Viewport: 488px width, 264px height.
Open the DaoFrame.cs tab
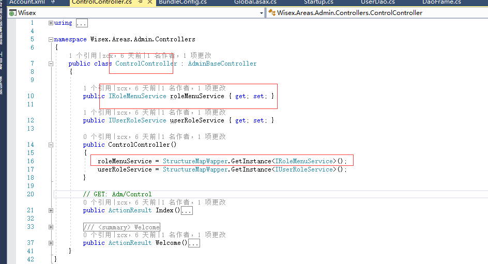(441, 2)
